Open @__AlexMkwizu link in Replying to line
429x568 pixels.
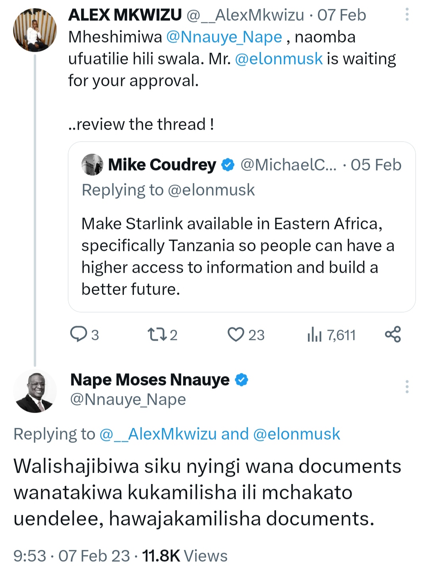coord(158,434)
